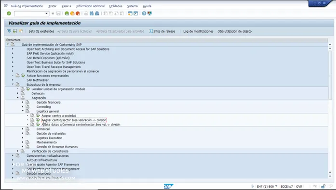The image size is (336, 190).
Task: Expand the Definición node
Action: tap(18, 93)
